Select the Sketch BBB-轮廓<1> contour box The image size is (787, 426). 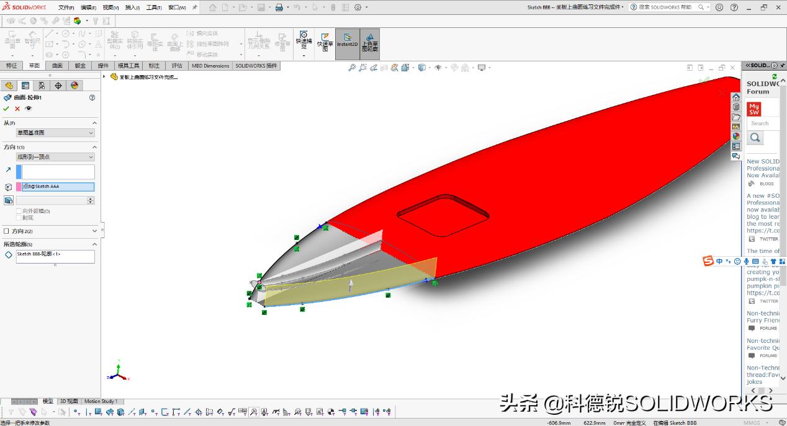click(x=55, y=256)
